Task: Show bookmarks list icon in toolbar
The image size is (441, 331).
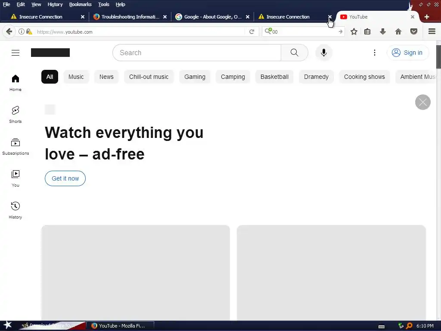Action: point(367,31)
